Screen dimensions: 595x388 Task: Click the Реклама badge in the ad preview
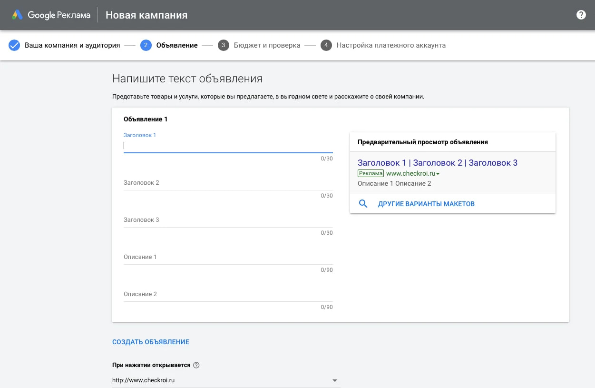371,173
